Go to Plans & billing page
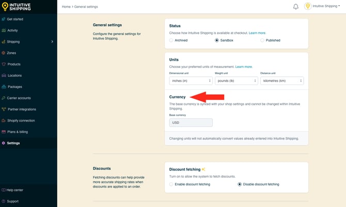This screenshot has width=346, height=207. [x=18, y=132]
